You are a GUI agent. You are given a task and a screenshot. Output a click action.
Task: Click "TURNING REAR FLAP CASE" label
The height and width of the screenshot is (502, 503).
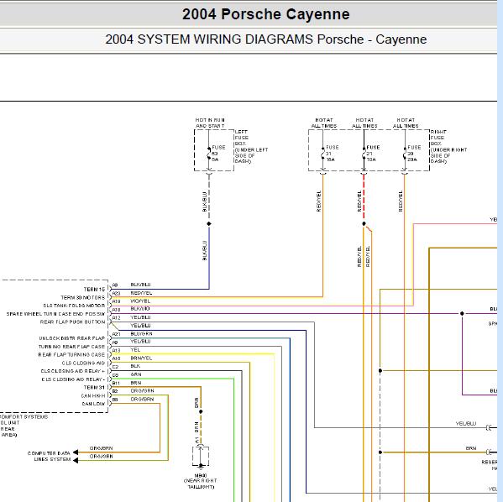click(x=71, y=347)
